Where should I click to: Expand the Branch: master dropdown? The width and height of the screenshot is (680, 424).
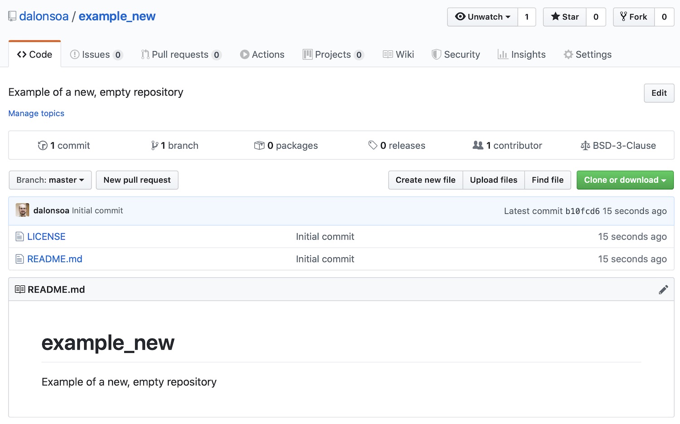50,180
